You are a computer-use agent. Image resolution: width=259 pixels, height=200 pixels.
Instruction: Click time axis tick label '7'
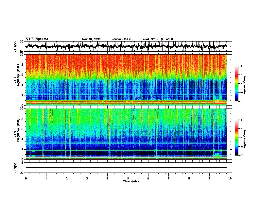click(169, 178)
